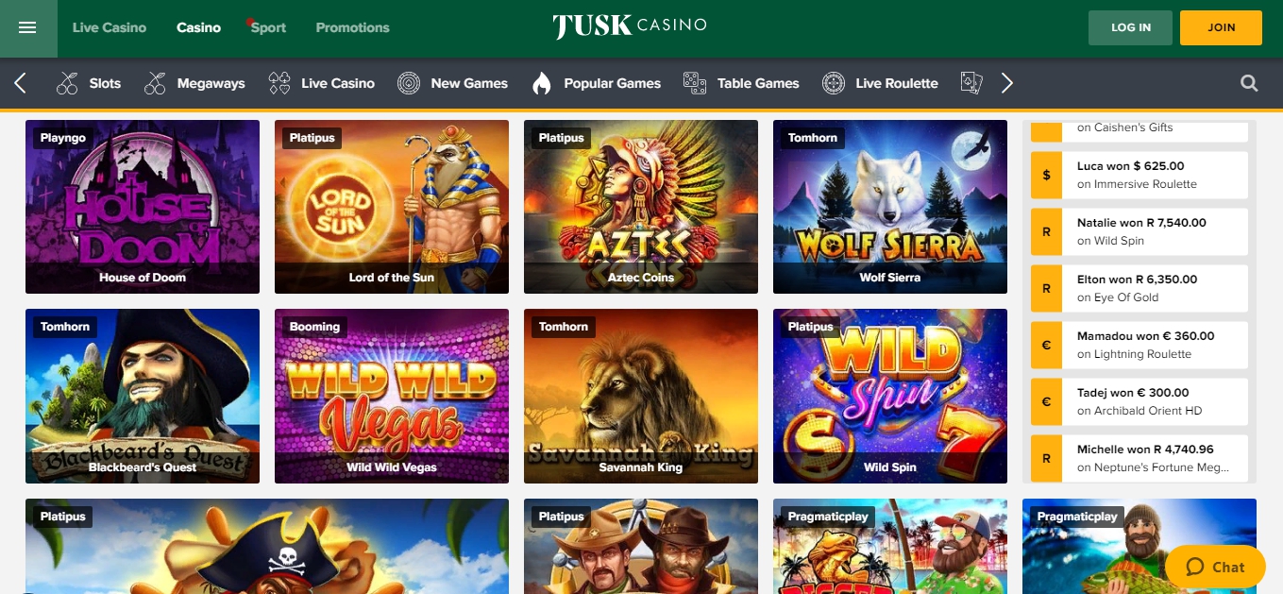Open the hamburger menu icon
The image size is (1283, 594).
[27, 27]
